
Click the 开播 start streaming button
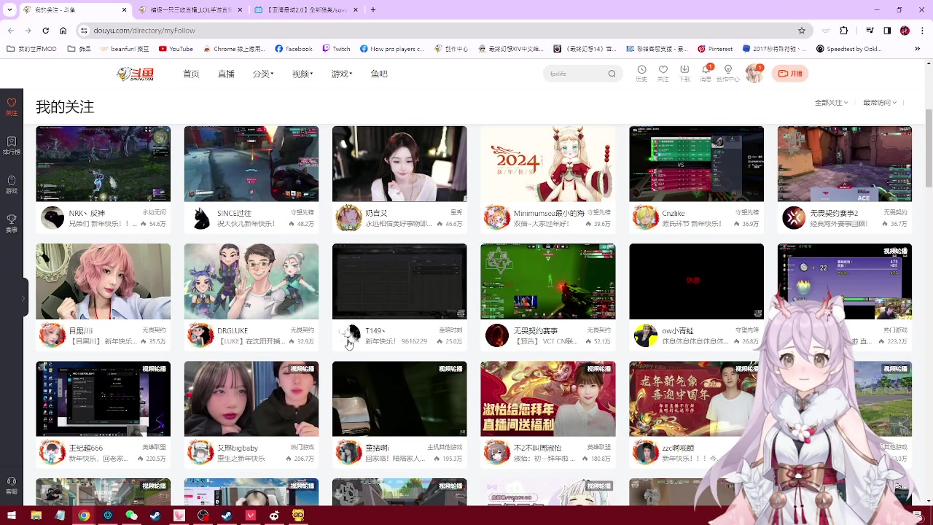coord(790,74)
